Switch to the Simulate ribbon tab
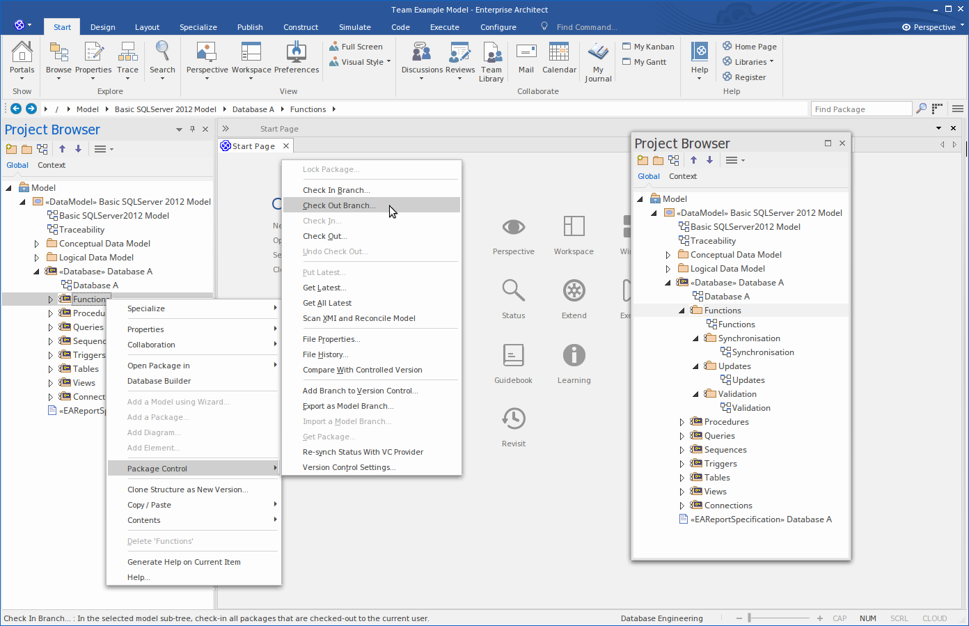The height and width of the screenshot is (626, 969). [x=354, y=27]
